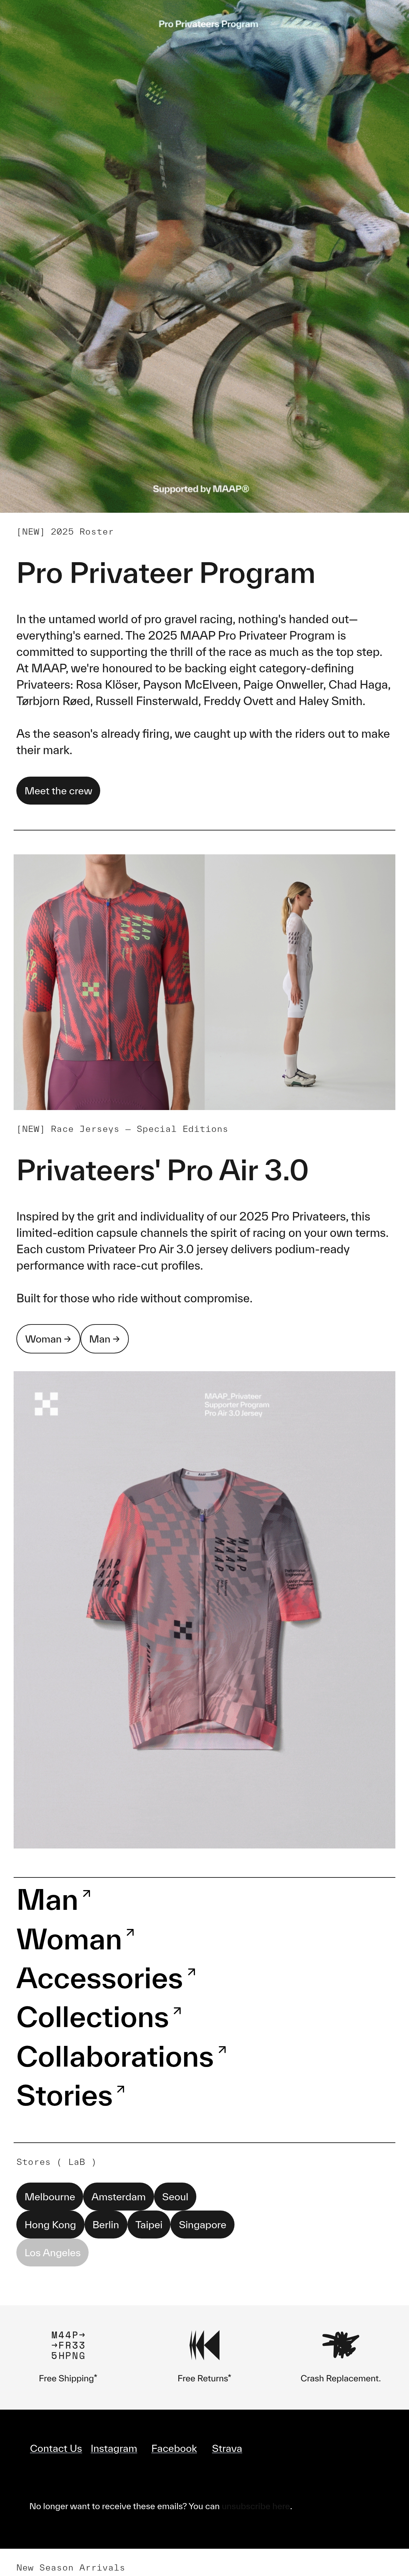This screenshot has width=409, height=2576.
Task: Open the Accessories category link
Action: 106,1978
